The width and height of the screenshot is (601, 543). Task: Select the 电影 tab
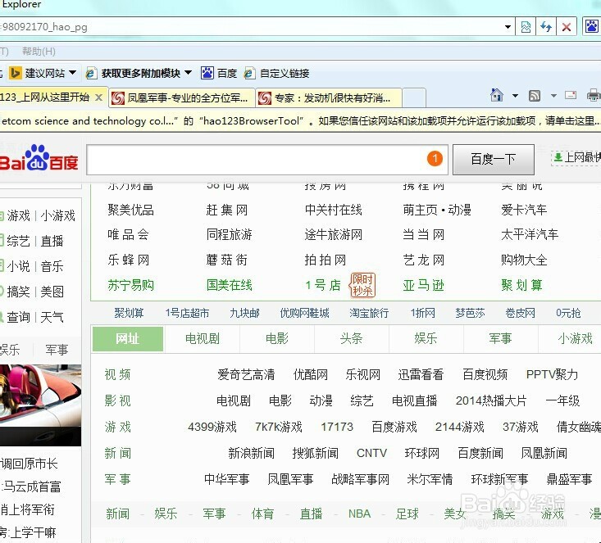pyautogui.click(x=277, y=339)
